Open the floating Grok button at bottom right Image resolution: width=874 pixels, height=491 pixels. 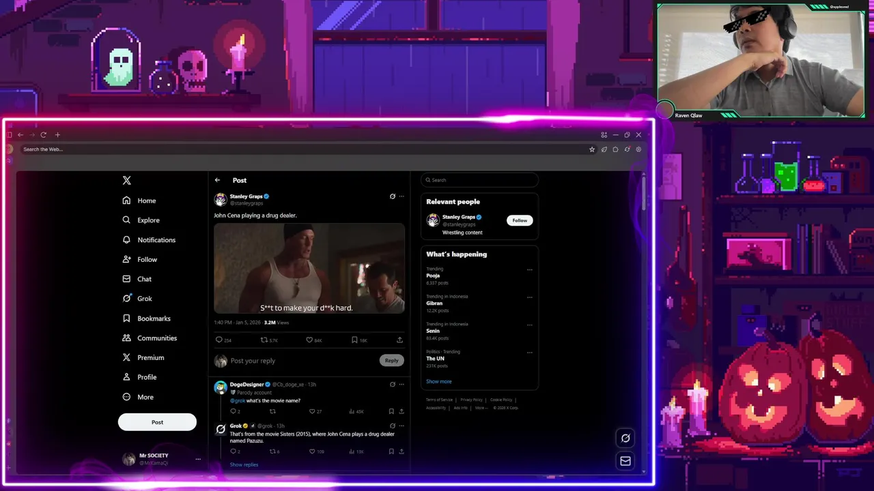(x=625, y=438)
